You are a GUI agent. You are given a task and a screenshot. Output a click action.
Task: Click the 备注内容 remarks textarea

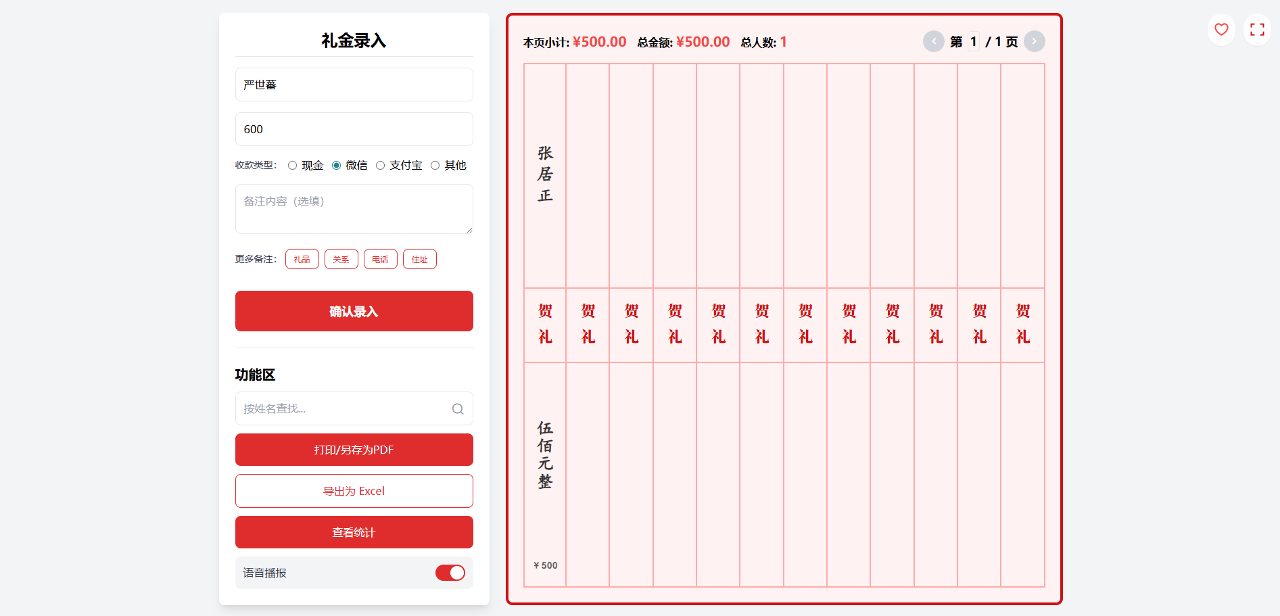coord(354,209)
